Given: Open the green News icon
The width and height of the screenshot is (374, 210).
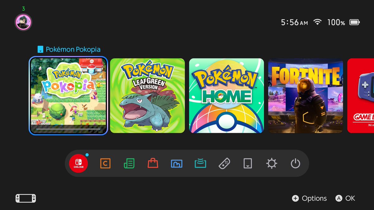Looking at the screenshot, I should pyautogui.click(x=129, y=163).
